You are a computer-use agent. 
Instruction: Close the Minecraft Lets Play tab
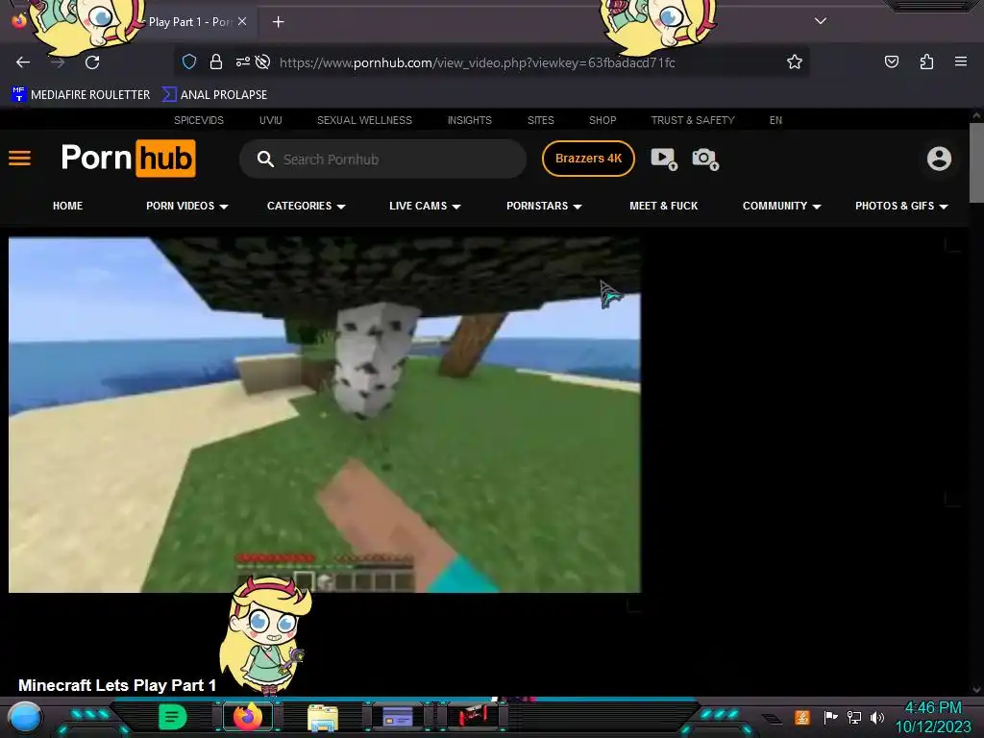242,21
